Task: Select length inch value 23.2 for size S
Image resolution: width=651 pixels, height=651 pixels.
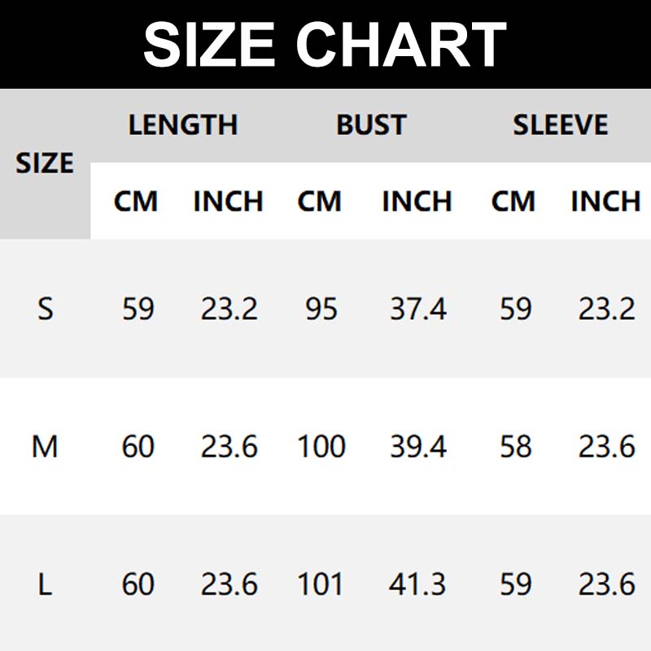Action: click(229, 309)
